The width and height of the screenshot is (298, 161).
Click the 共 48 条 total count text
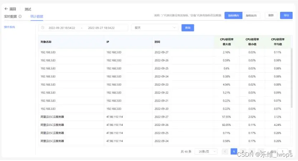(186, 151)
